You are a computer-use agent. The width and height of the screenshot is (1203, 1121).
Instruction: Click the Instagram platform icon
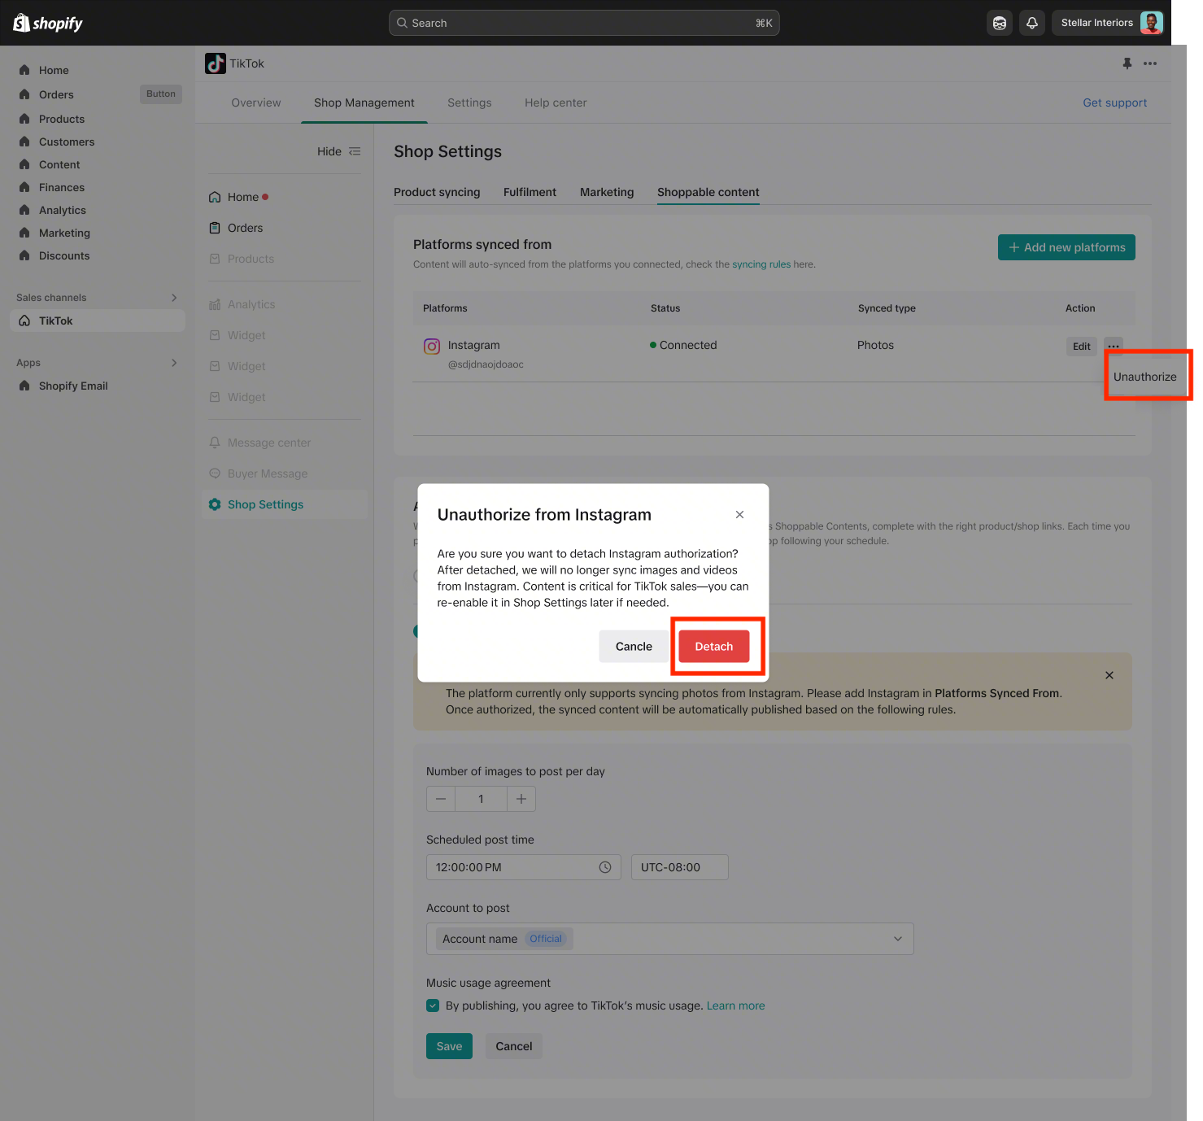tap(432, 347)
